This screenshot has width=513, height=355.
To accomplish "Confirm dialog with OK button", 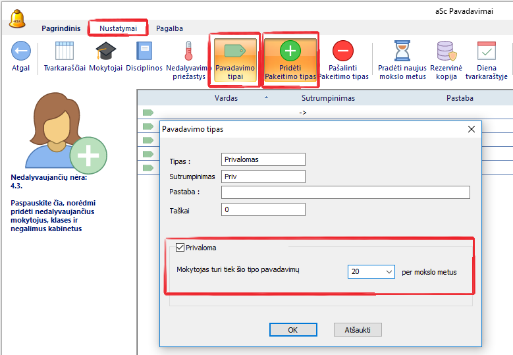I will (x=293, y=330).
